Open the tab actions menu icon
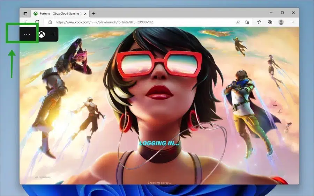This screenshot has height=196, width=314. click(x=25, y=14)
